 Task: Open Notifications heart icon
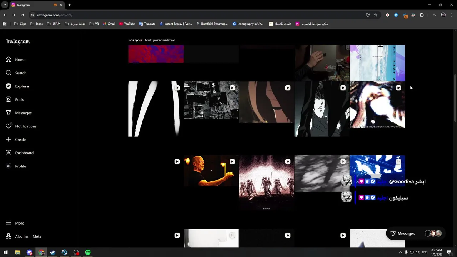[x=9, y=126]
